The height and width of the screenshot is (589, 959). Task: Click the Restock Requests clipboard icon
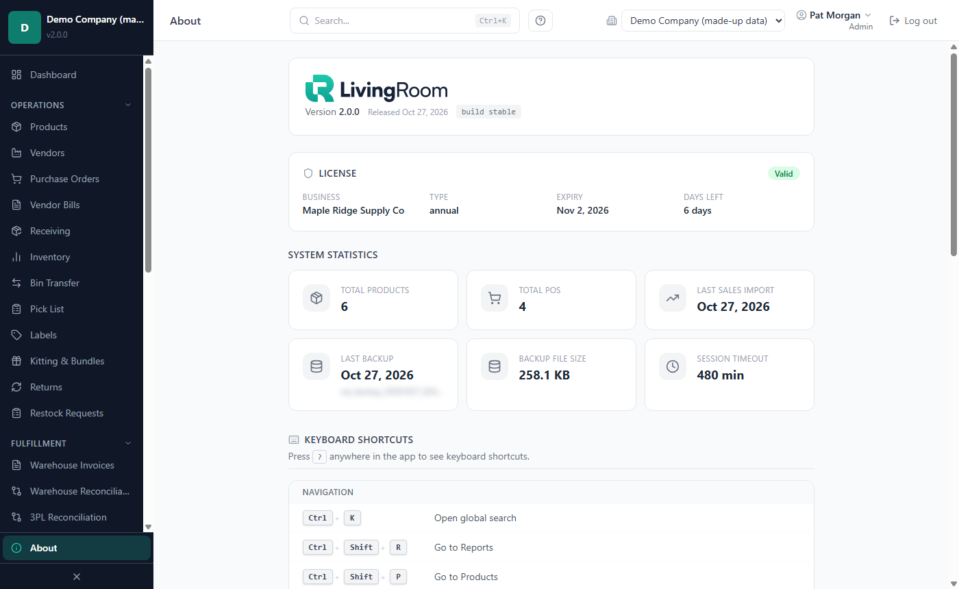[16, 413]
